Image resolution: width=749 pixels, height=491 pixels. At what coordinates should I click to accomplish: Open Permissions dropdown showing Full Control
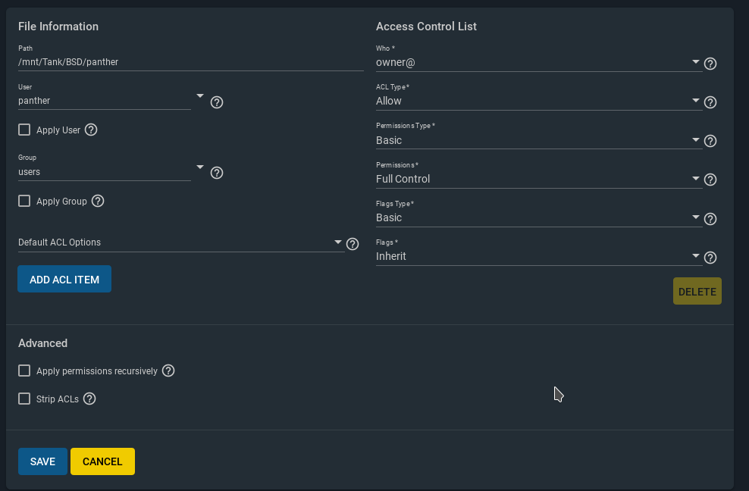pos(539,179)
